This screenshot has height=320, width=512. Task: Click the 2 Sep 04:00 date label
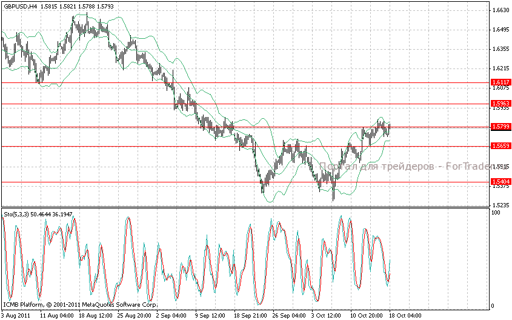pos(171,316)
